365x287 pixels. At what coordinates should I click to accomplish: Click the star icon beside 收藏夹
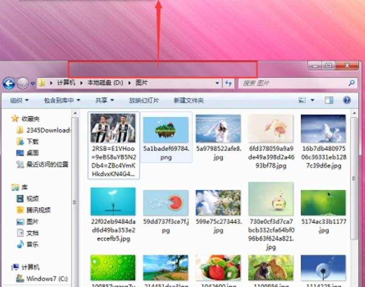[15, 119]
